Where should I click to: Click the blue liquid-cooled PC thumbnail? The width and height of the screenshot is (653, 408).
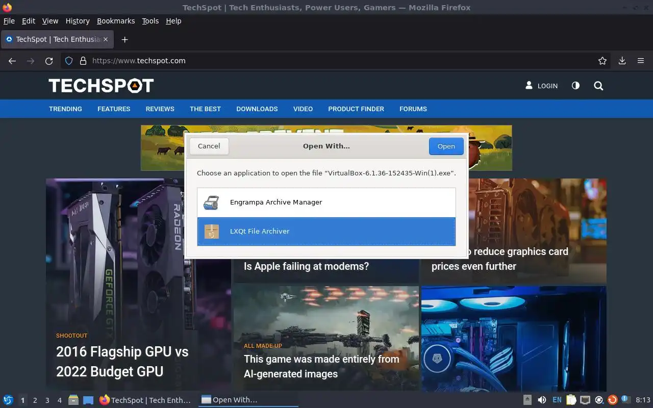pyautogui.click(x=514, y=338)
